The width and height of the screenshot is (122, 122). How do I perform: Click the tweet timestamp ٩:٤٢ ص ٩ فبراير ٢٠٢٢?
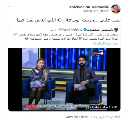click(105, 117)
